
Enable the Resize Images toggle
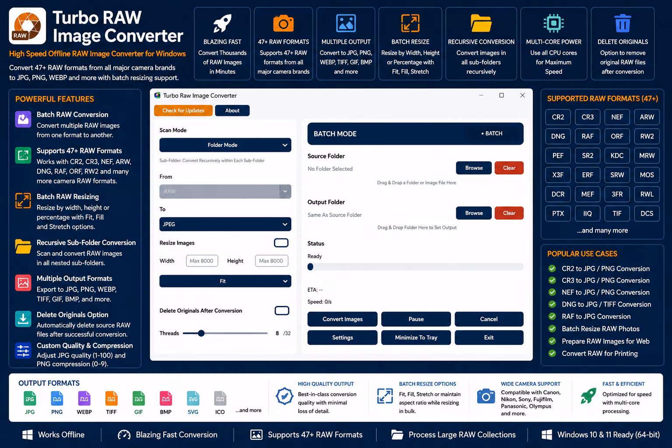281,243
